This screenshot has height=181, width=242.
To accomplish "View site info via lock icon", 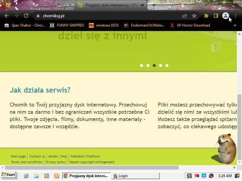I will tap(38, 16).
